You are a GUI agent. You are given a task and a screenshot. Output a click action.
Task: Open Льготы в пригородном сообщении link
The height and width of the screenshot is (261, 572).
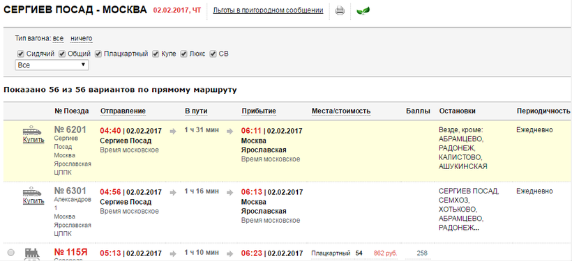tap(268, 10)
